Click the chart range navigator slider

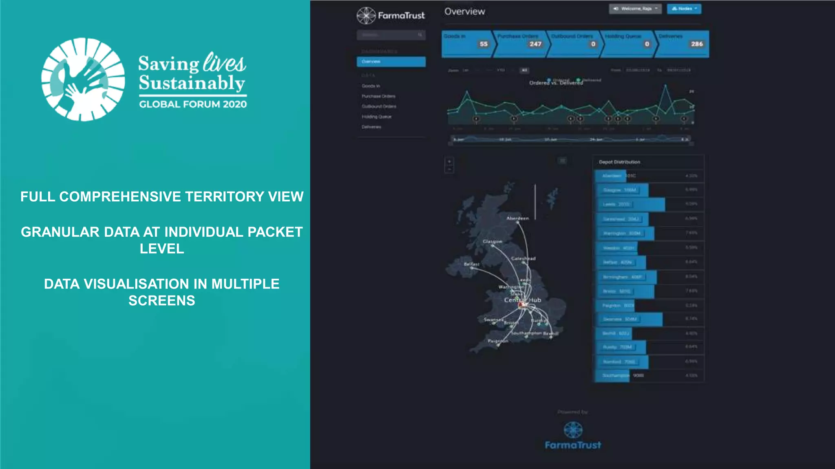tap(571, 139)
